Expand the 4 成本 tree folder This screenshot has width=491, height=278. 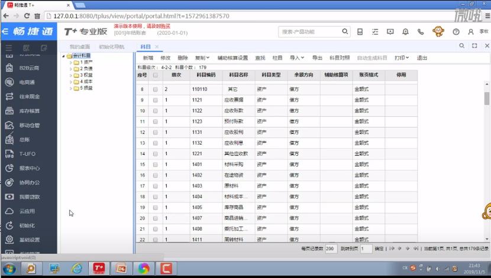[71, 82]
